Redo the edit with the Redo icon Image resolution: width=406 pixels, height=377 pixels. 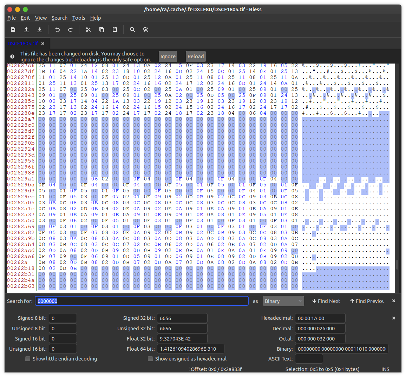tap(71, 29)
